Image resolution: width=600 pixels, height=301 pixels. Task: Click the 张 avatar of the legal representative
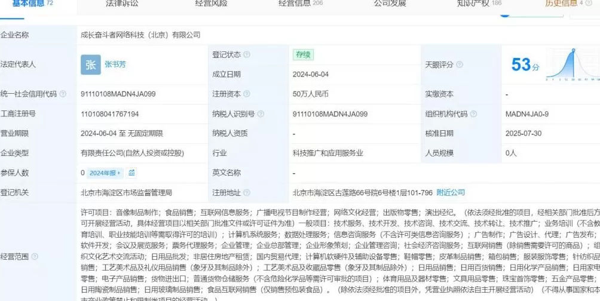tap(91, 64)
